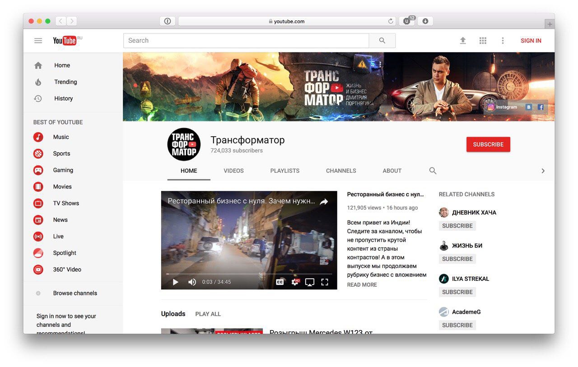Open History with the clock icon
The height and width of the screenshot is (367, 578).
click(x=38, y=98)
